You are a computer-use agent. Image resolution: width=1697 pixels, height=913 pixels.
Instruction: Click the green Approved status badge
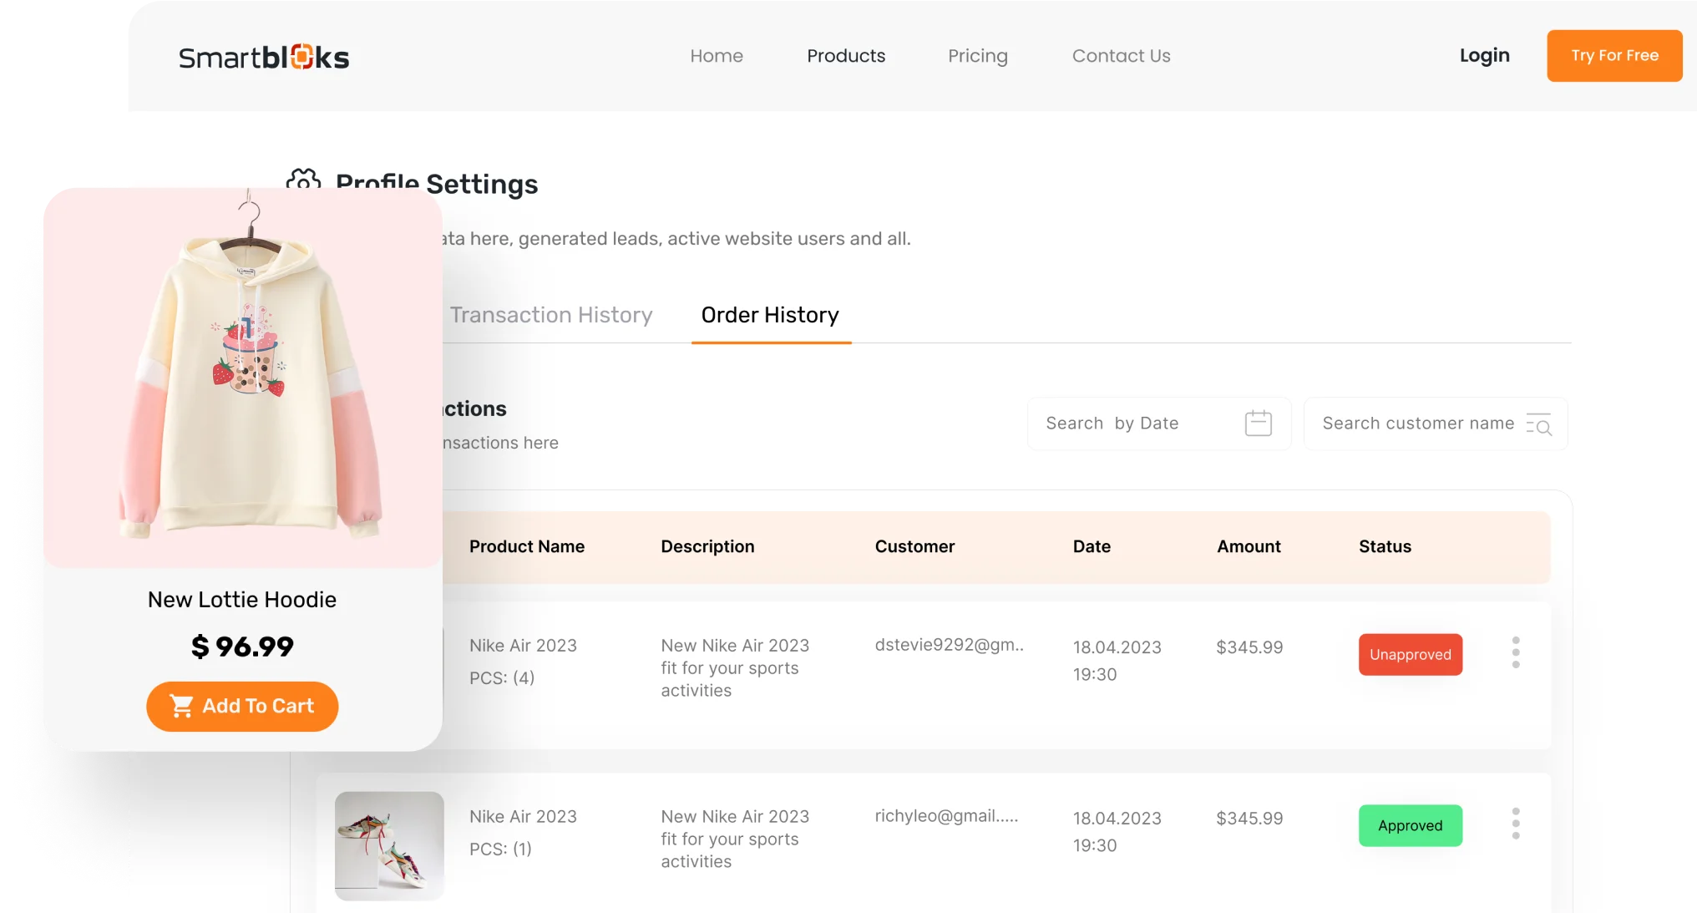[x=1410, y=825]
